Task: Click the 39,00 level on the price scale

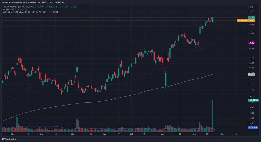Action: point(252,11)
